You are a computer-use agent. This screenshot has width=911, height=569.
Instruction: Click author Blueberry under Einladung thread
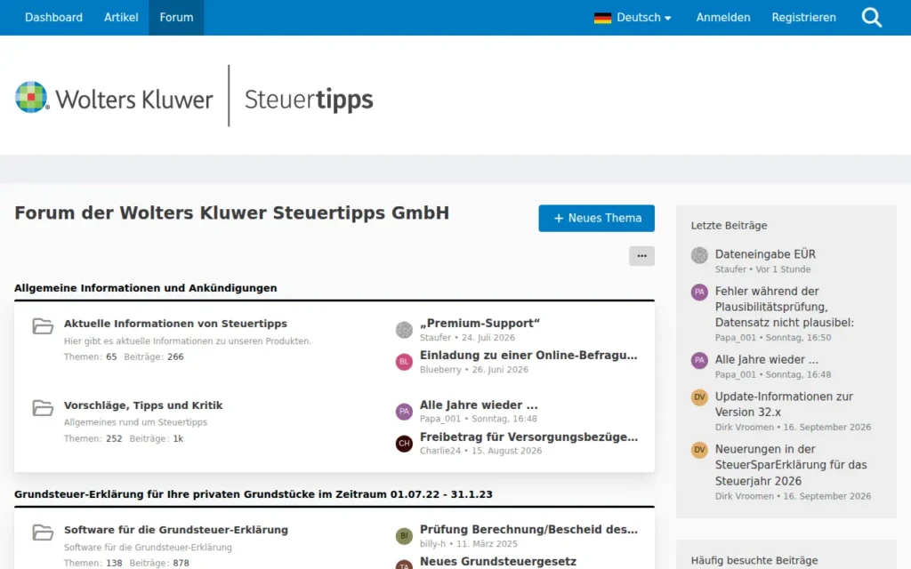click(440, 370)
